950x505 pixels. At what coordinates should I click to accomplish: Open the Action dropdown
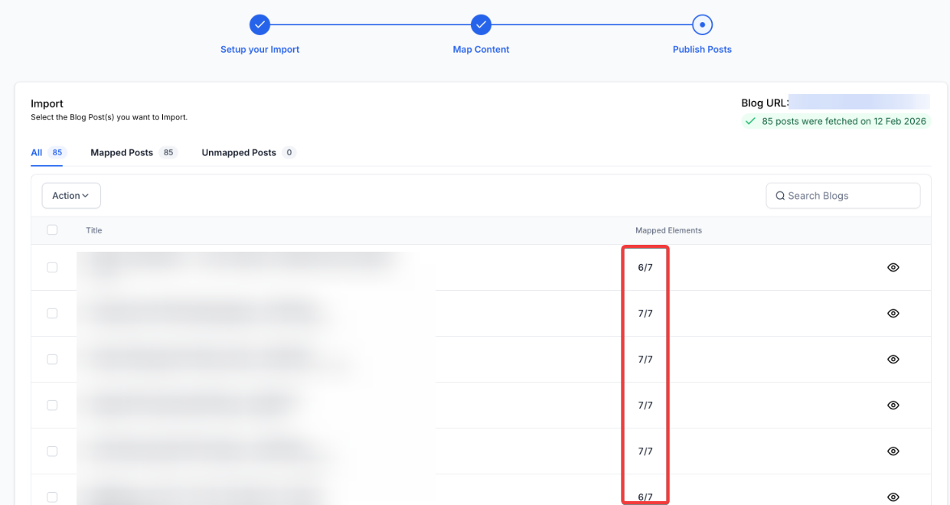coord(70,196)
